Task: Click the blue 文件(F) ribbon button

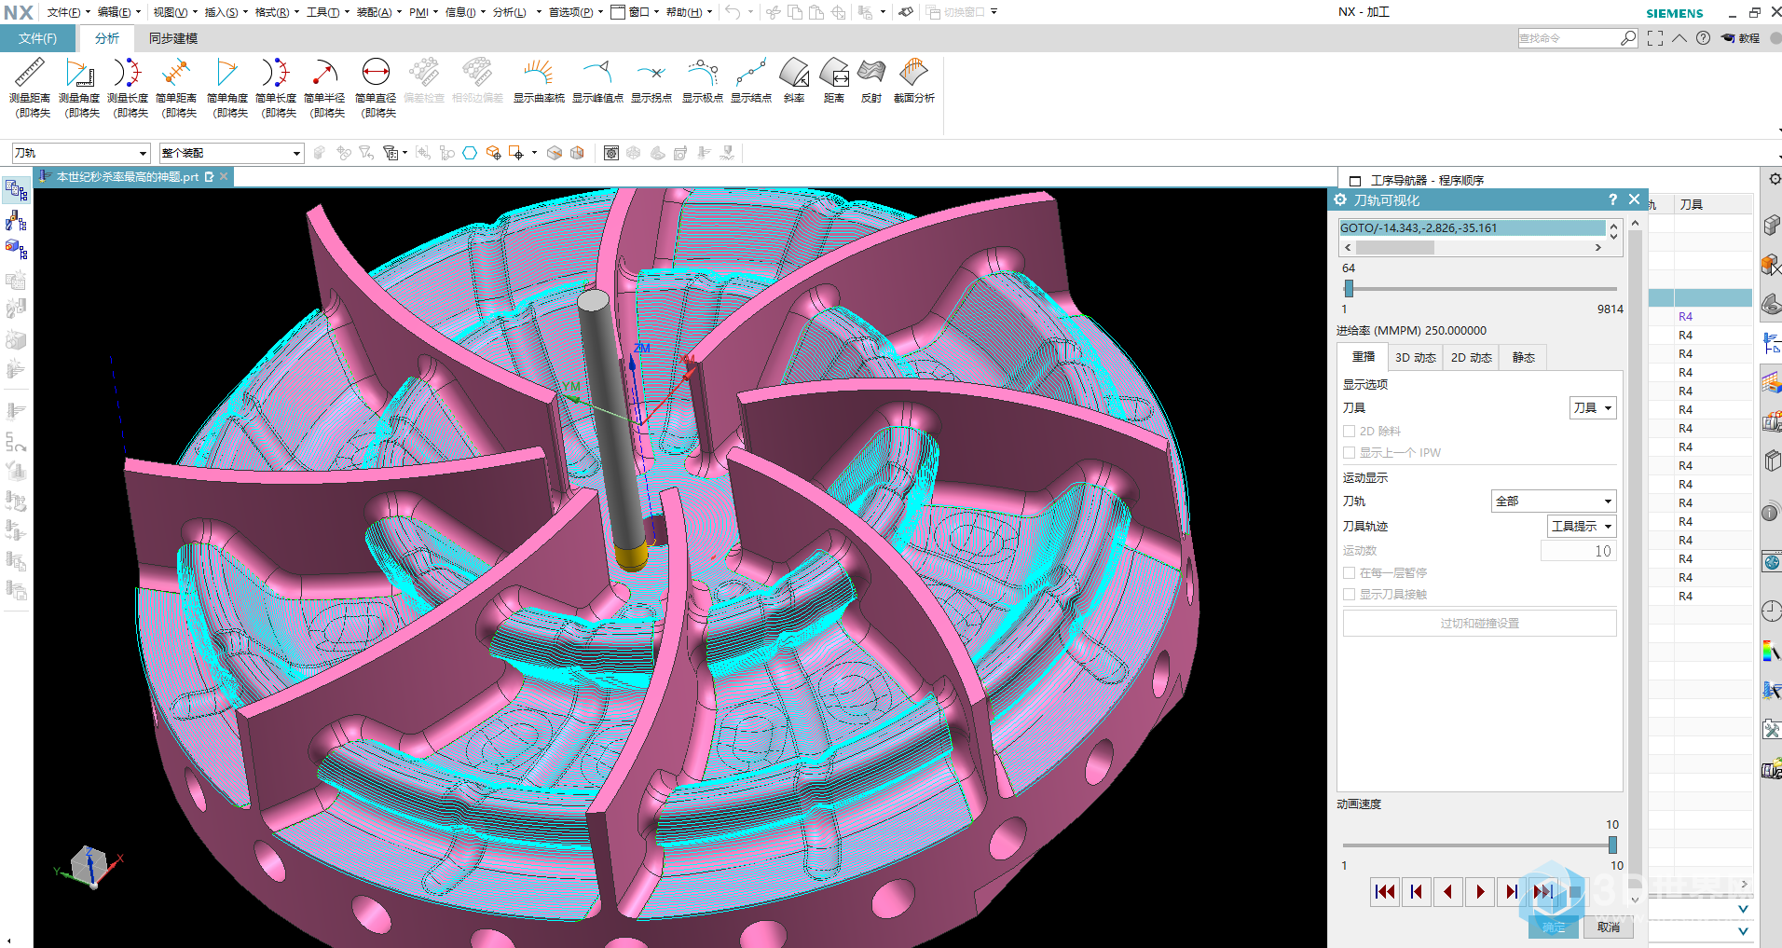Action: click(37, 38)
